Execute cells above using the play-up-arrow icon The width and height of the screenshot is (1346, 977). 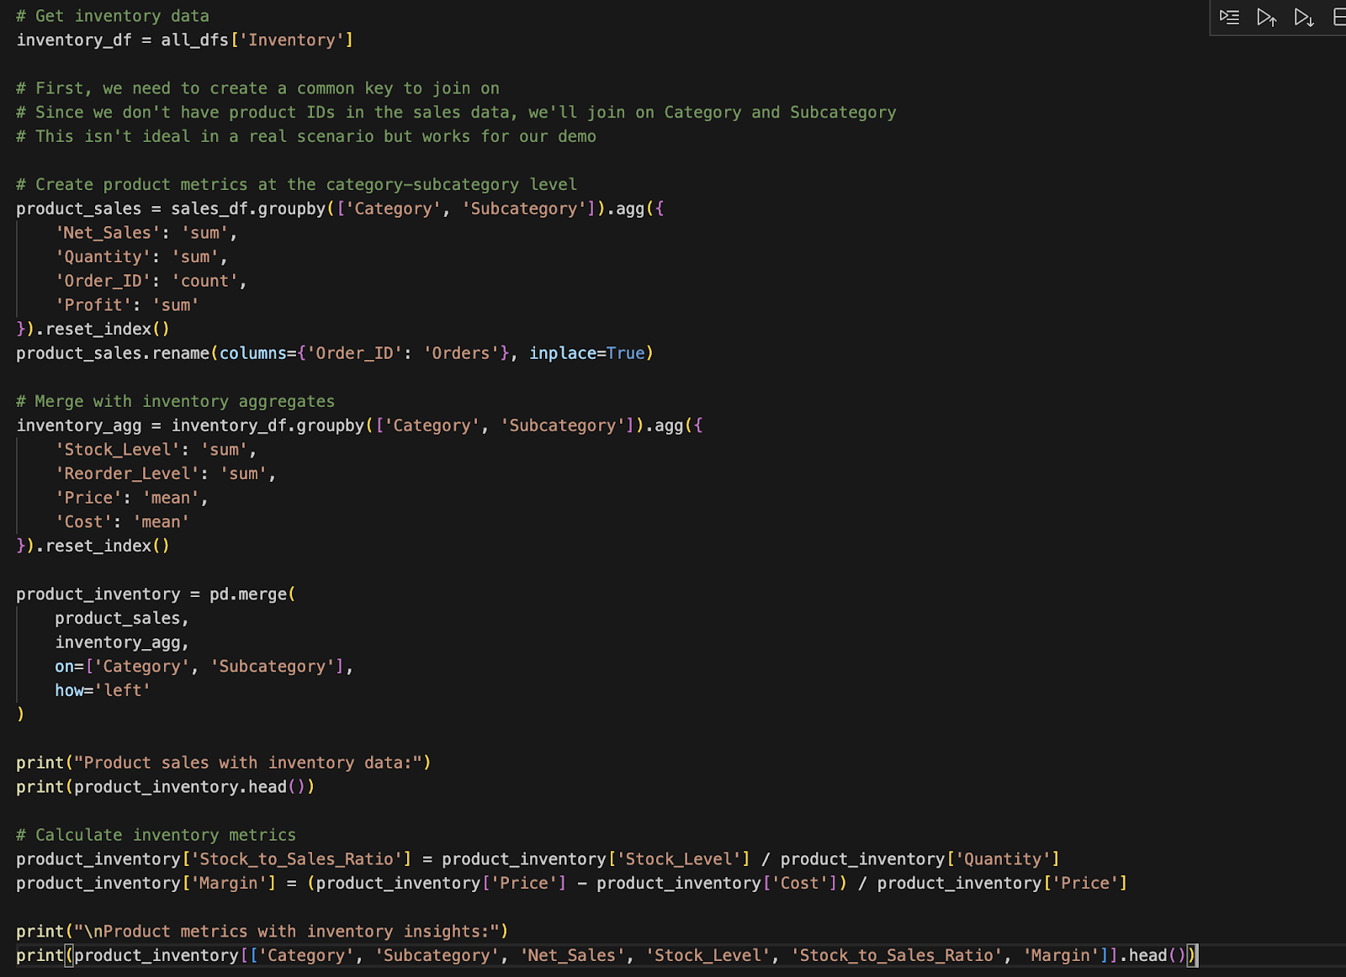pos(1266,18)
